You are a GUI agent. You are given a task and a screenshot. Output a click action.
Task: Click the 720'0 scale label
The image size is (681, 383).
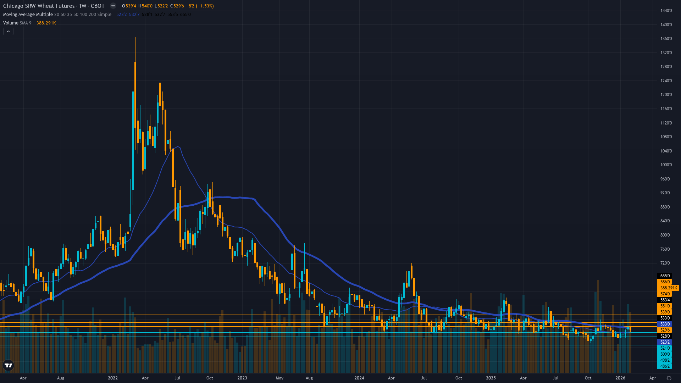(665, 263)
